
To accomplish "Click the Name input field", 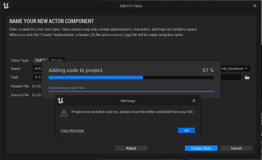I will [x=37, y=68].
